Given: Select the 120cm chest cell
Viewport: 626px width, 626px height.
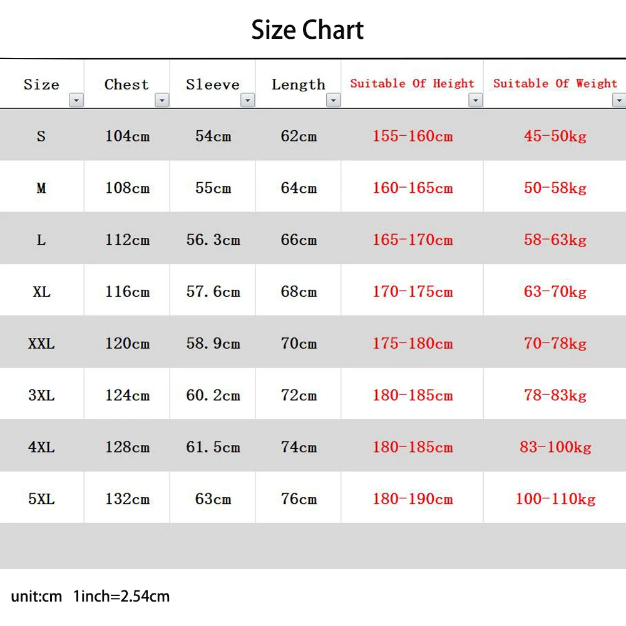Looking at the screenshot, I should coord(127,344).
